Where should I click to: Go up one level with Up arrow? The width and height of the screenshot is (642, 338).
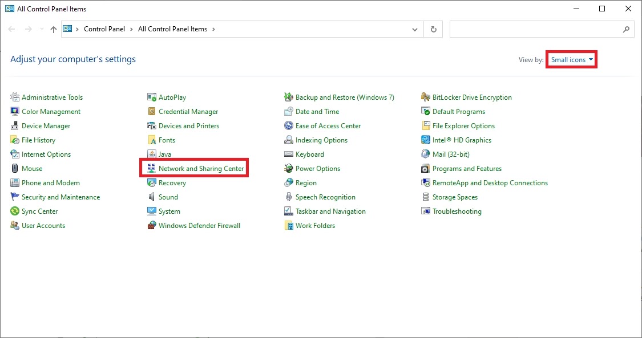[x=54, y=29]
